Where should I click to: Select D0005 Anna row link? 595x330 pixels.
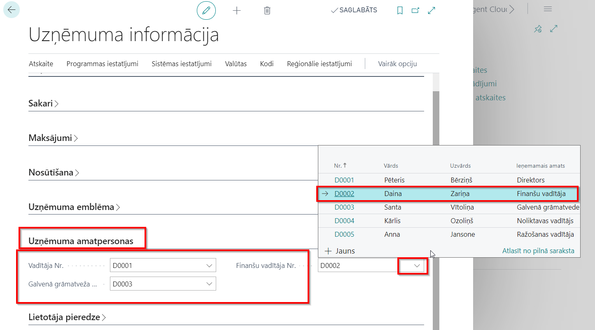pos(344,234)
